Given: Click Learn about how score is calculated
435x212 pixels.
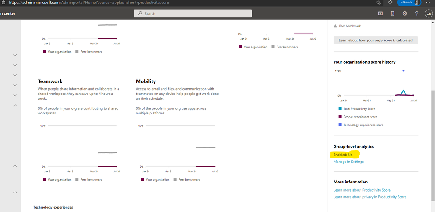Looking at the screenshot, I should 375,40.
